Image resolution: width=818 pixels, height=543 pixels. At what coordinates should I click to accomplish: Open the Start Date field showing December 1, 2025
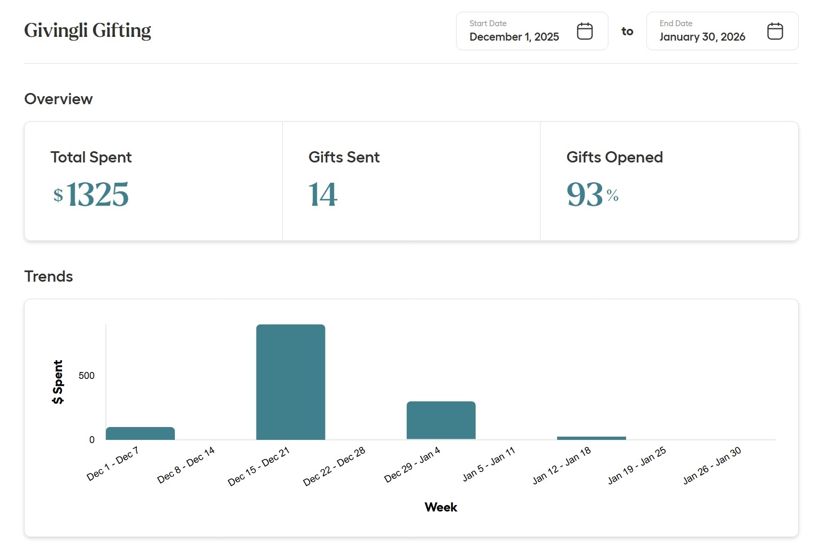pyautogui.click(x=514, y=37)
